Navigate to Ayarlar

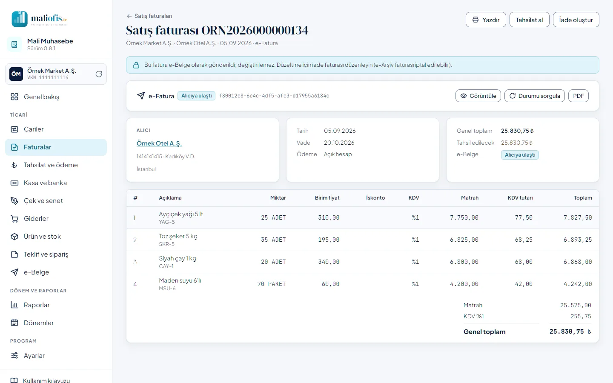[x=56, y=356]
